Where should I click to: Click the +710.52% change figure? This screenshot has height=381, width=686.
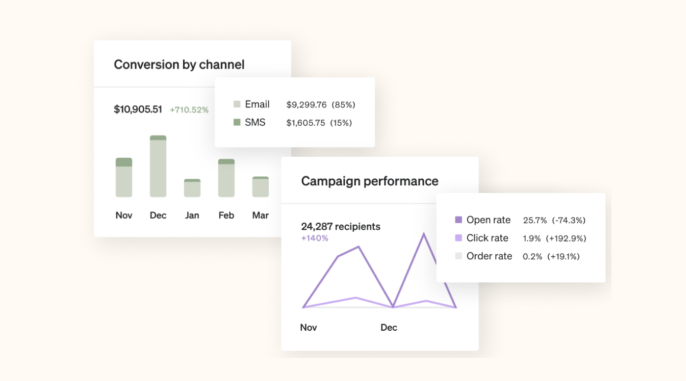(x=189, y=110)
